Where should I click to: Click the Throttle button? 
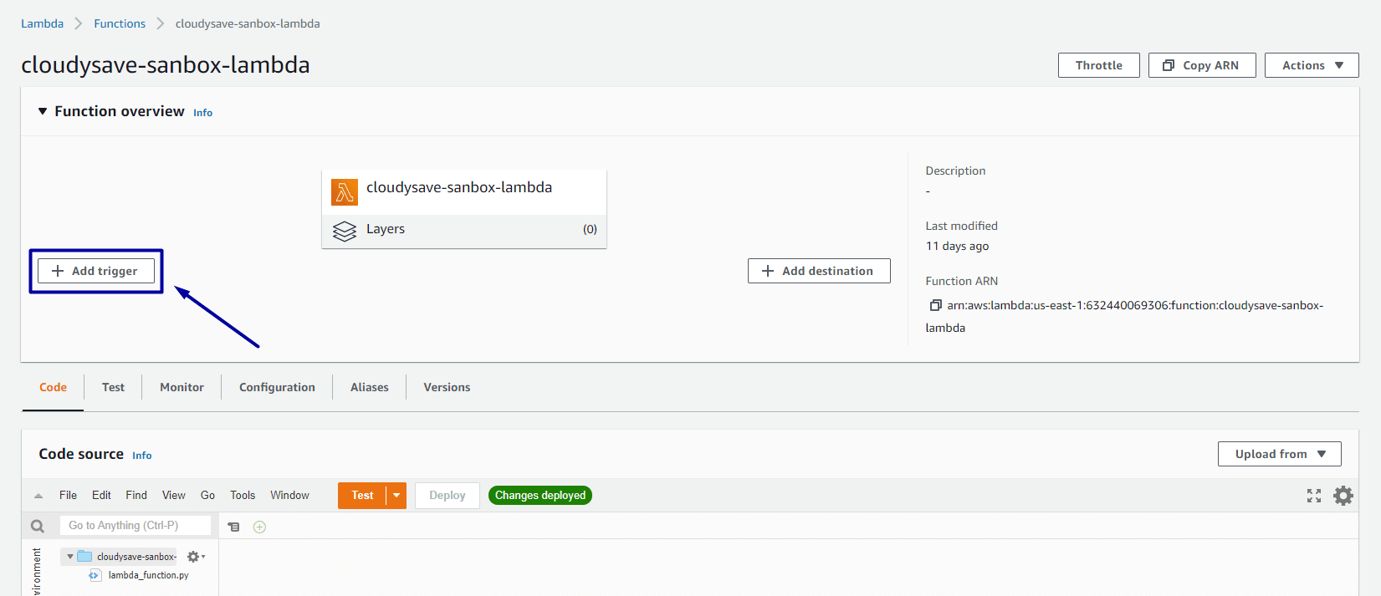1099,65
